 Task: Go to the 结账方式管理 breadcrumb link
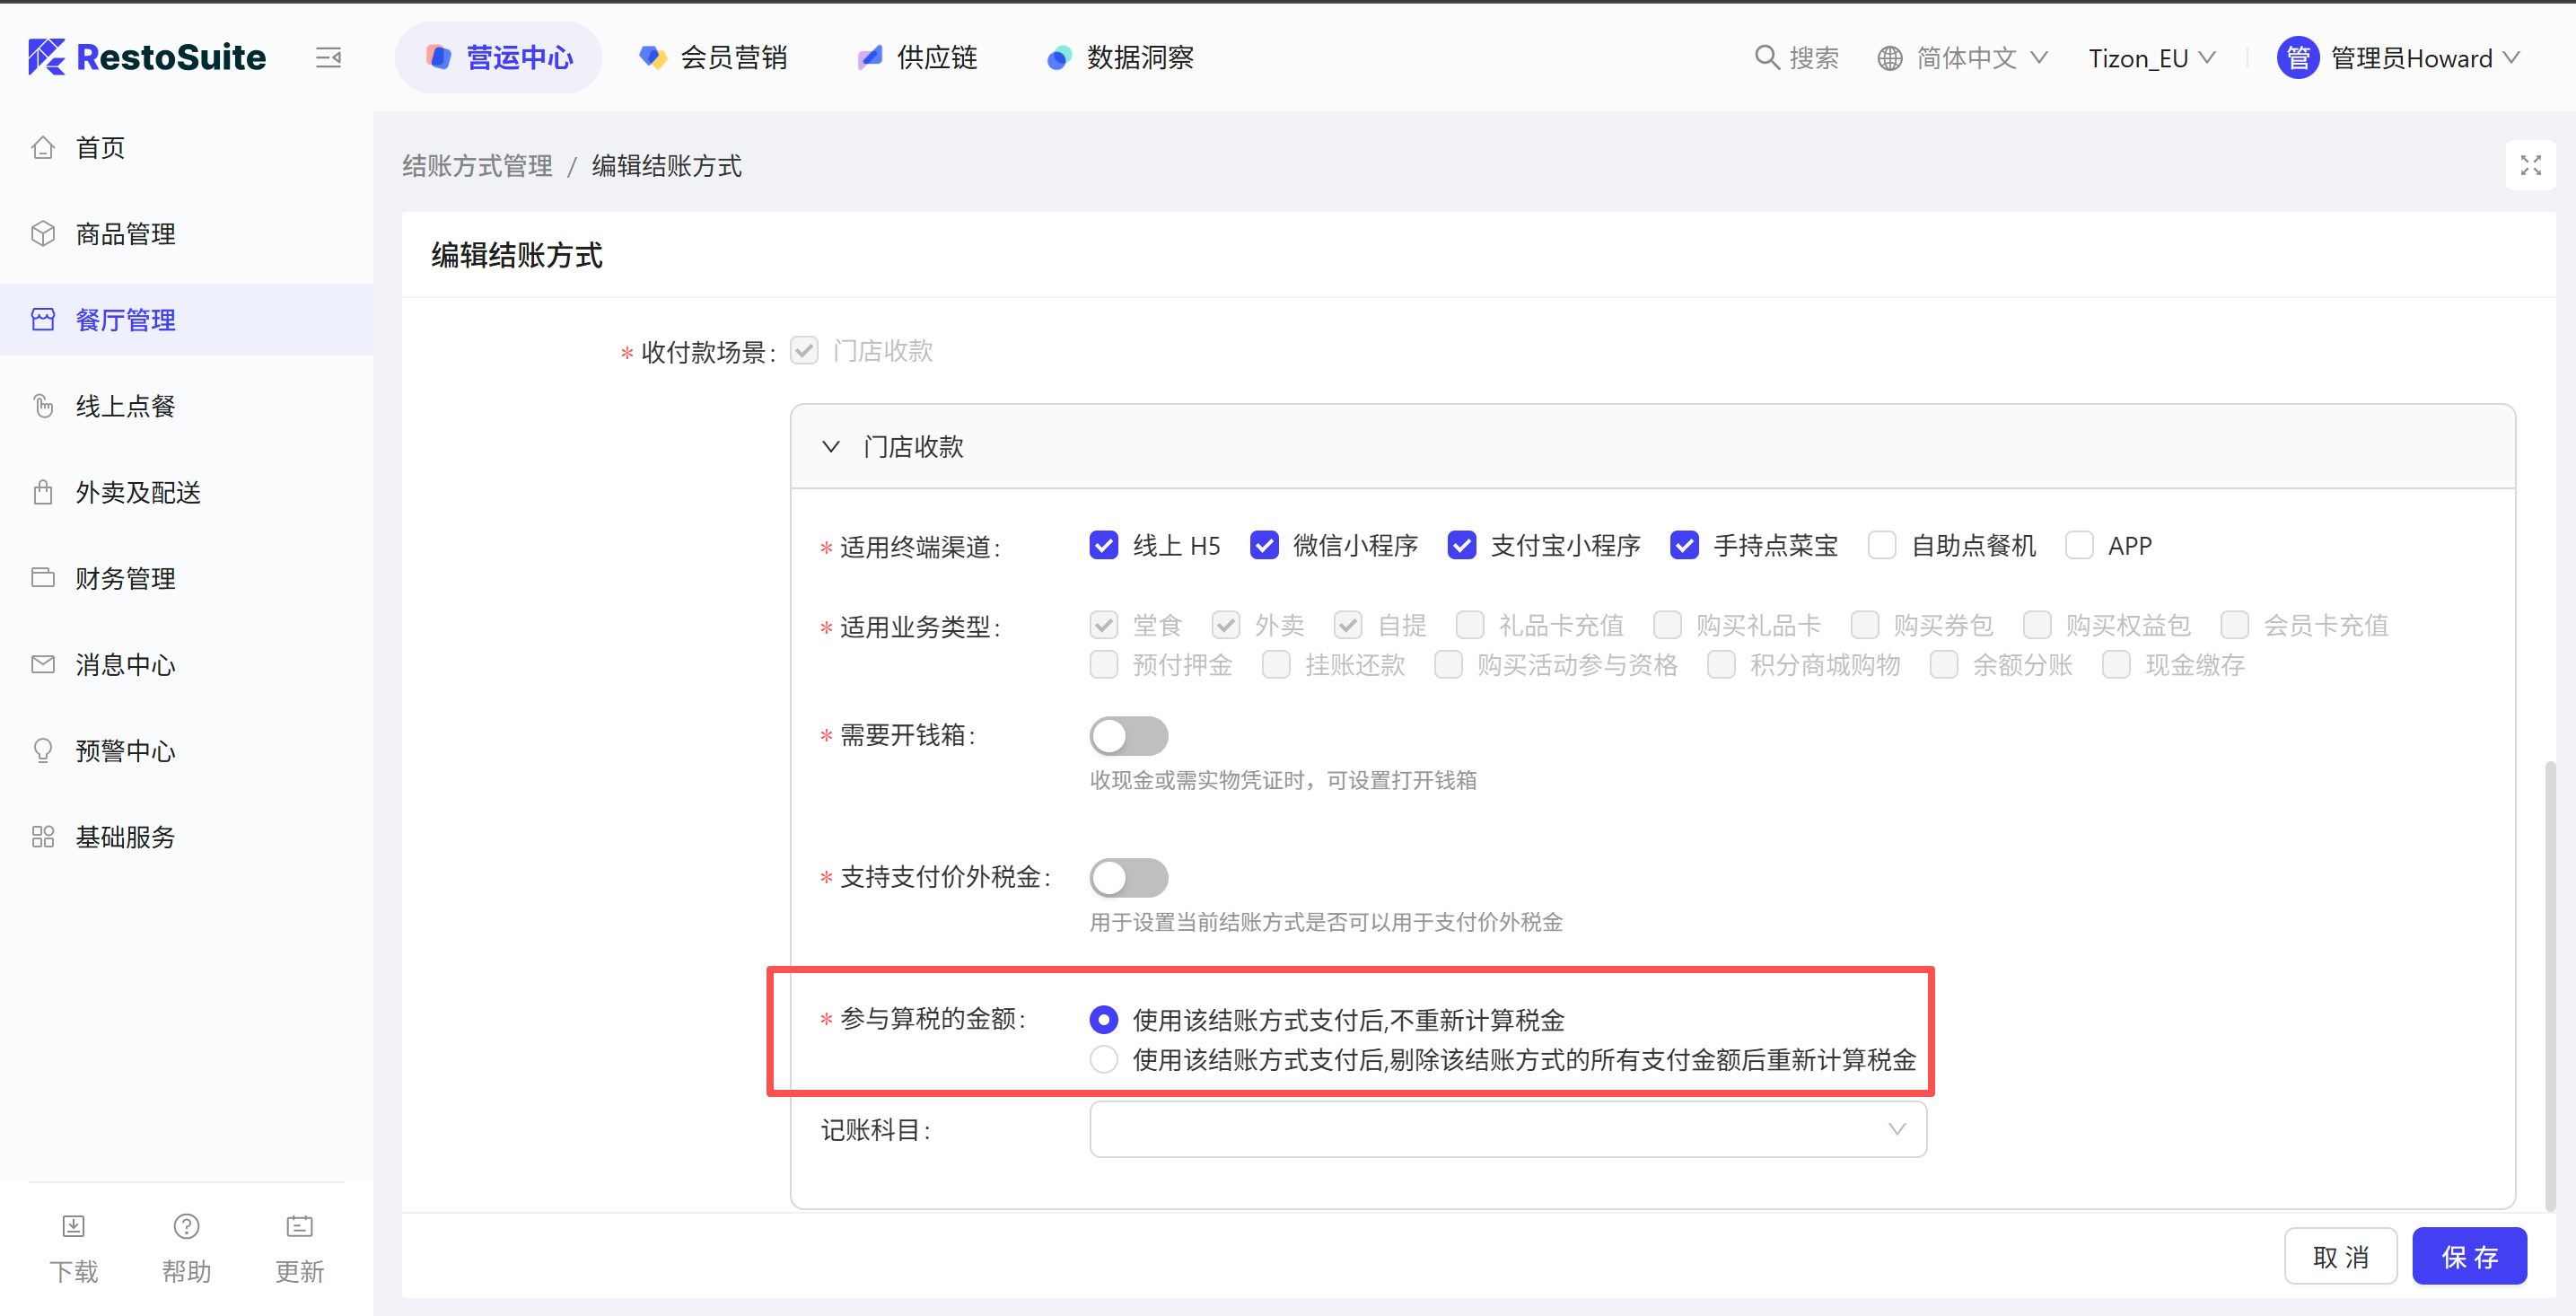(x=477, y=166)
